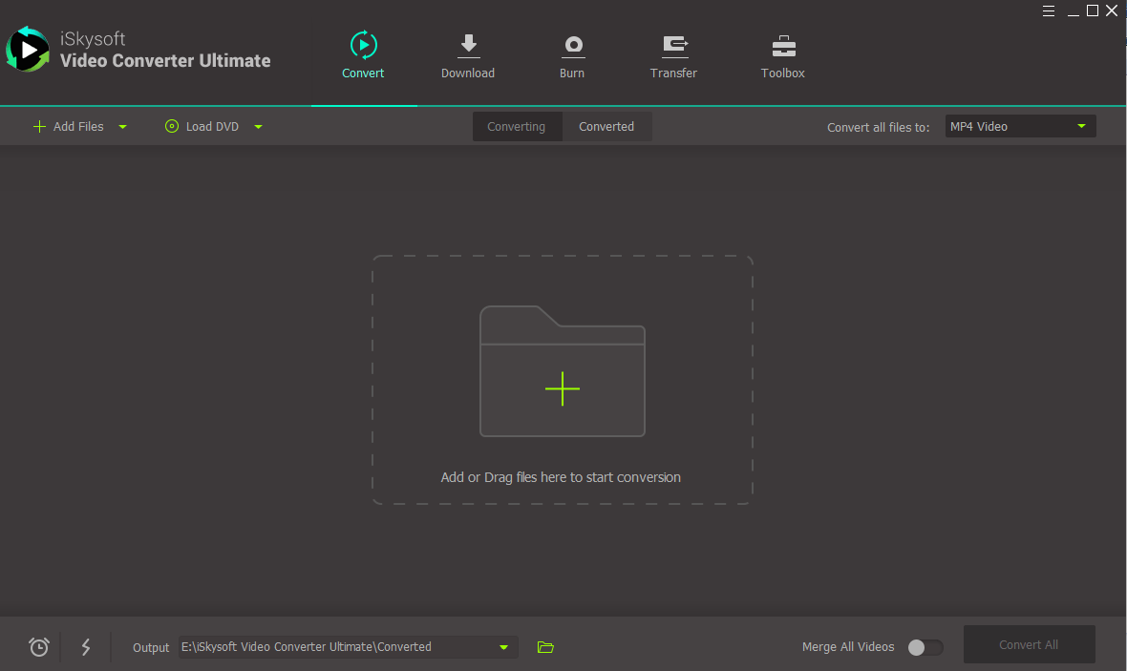Click Load DVD button
Viewport: 1127px width, 671px height.
[x=202, y=126]
